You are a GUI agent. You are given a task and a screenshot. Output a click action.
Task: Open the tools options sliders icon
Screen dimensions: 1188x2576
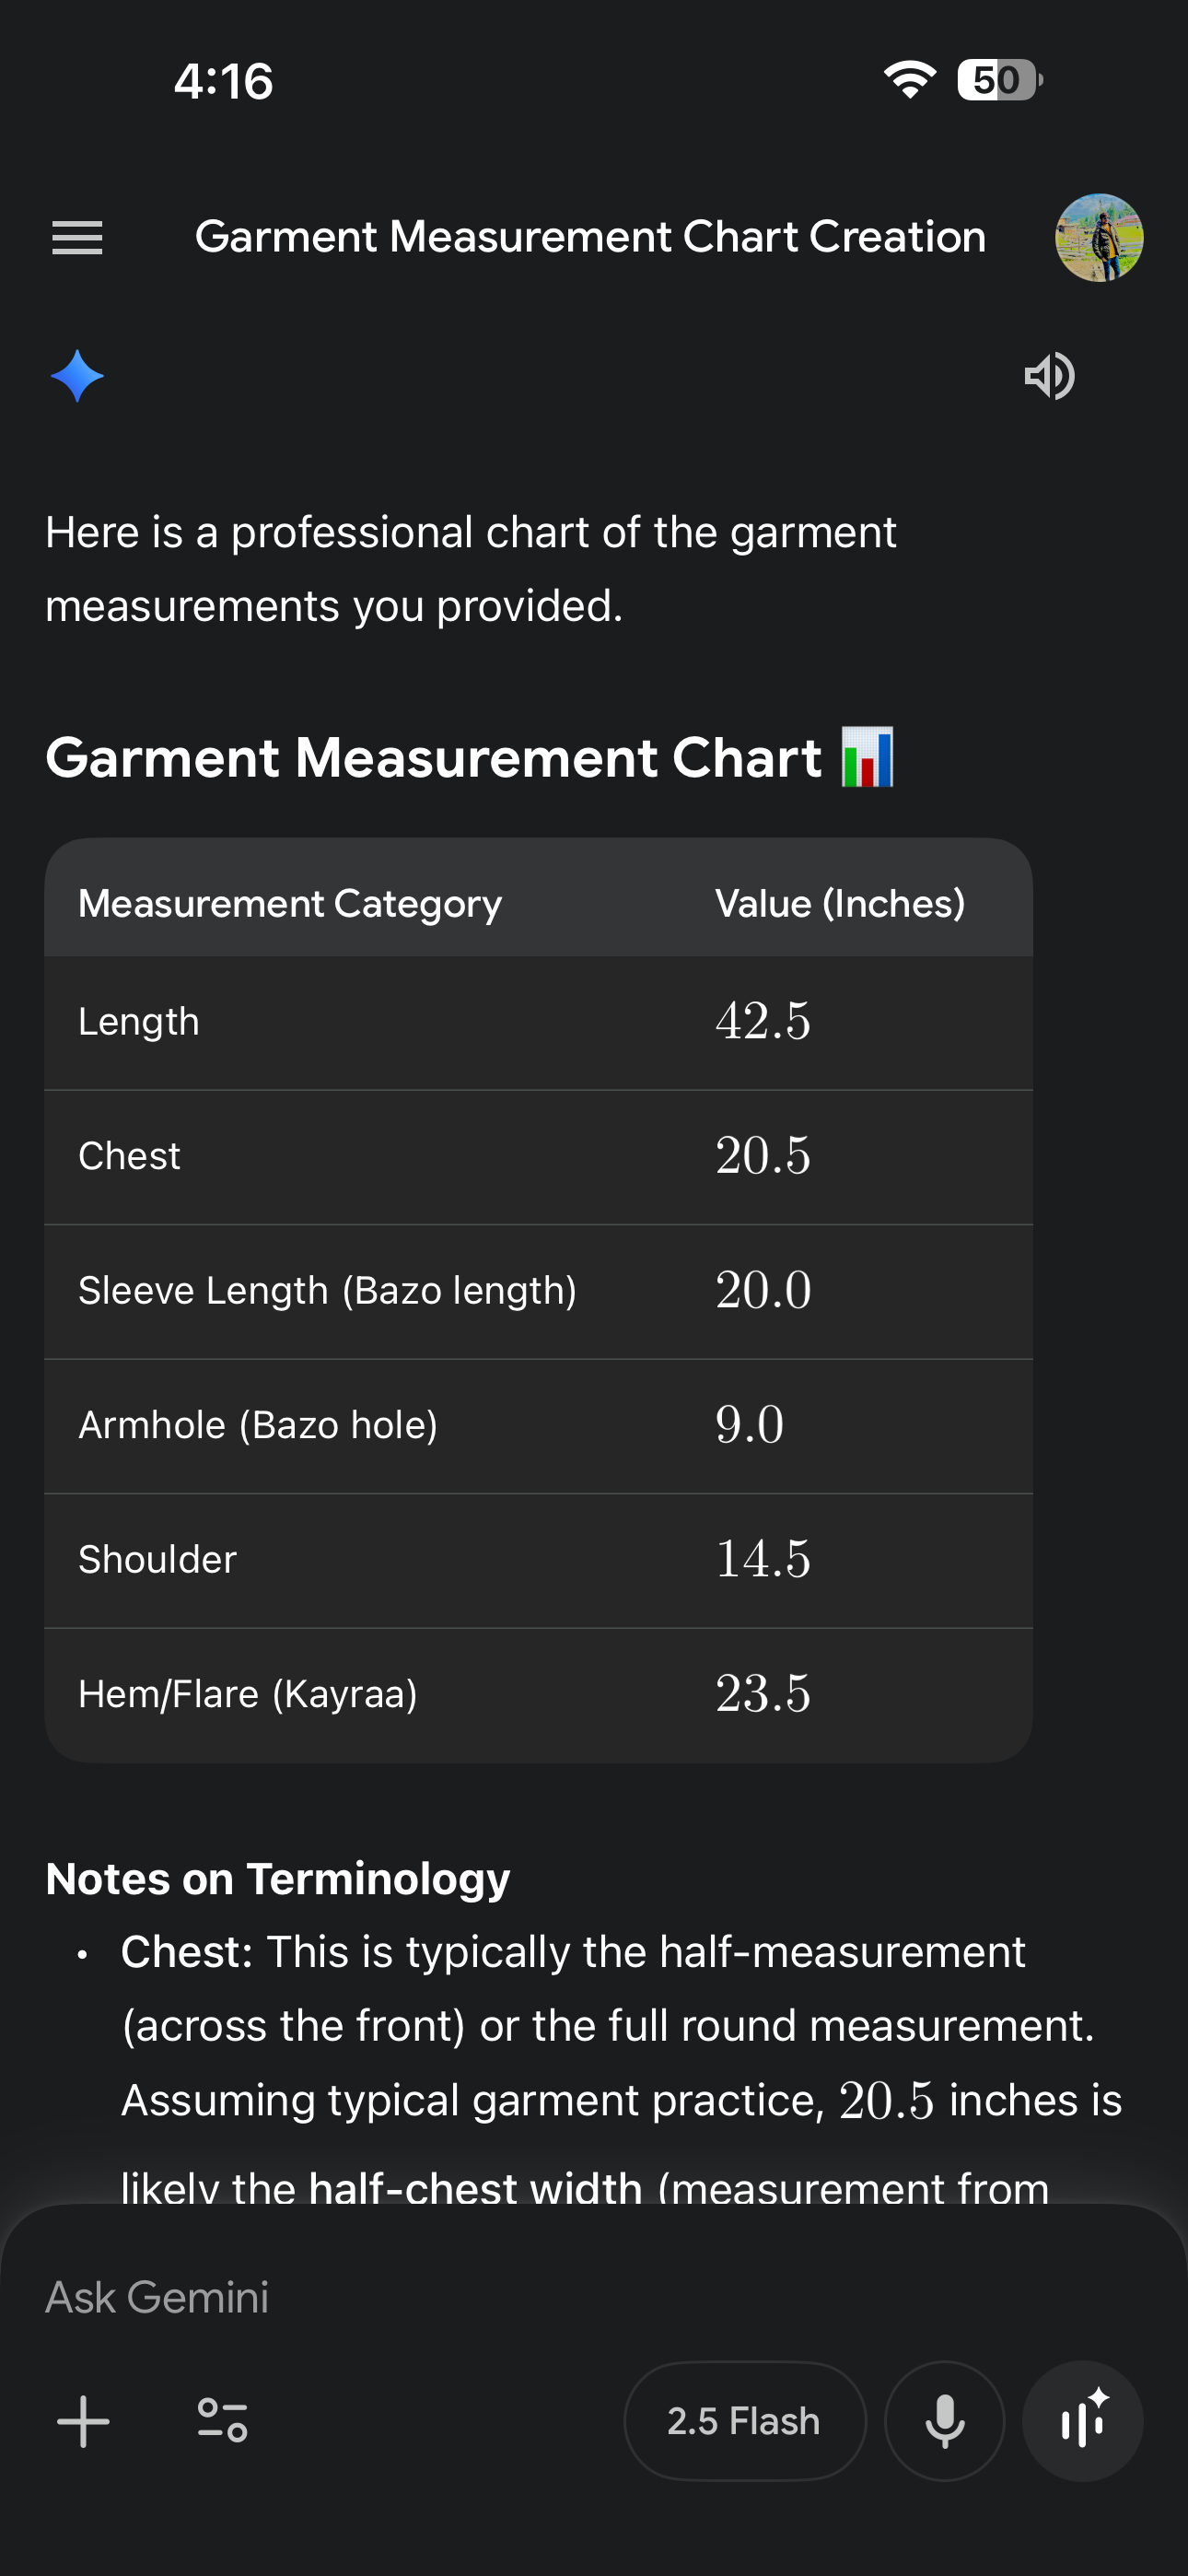(x=222, y=2421)
